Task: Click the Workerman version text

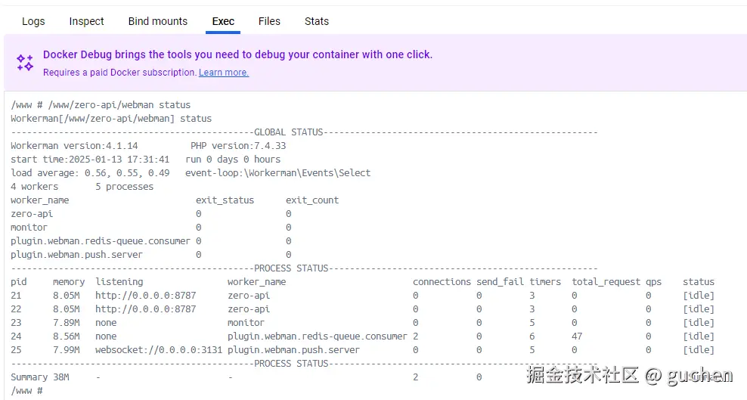Action: click(74, 146)
